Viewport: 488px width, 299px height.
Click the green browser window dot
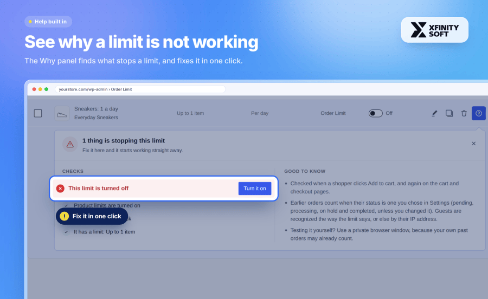[47, 89]
